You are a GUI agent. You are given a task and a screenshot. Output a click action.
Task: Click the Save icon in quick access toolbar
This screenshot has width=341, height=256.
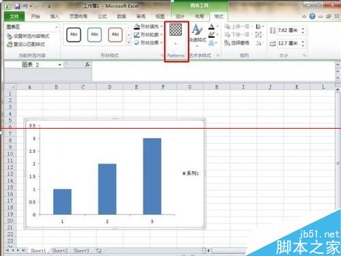click(x=17, y=6)
